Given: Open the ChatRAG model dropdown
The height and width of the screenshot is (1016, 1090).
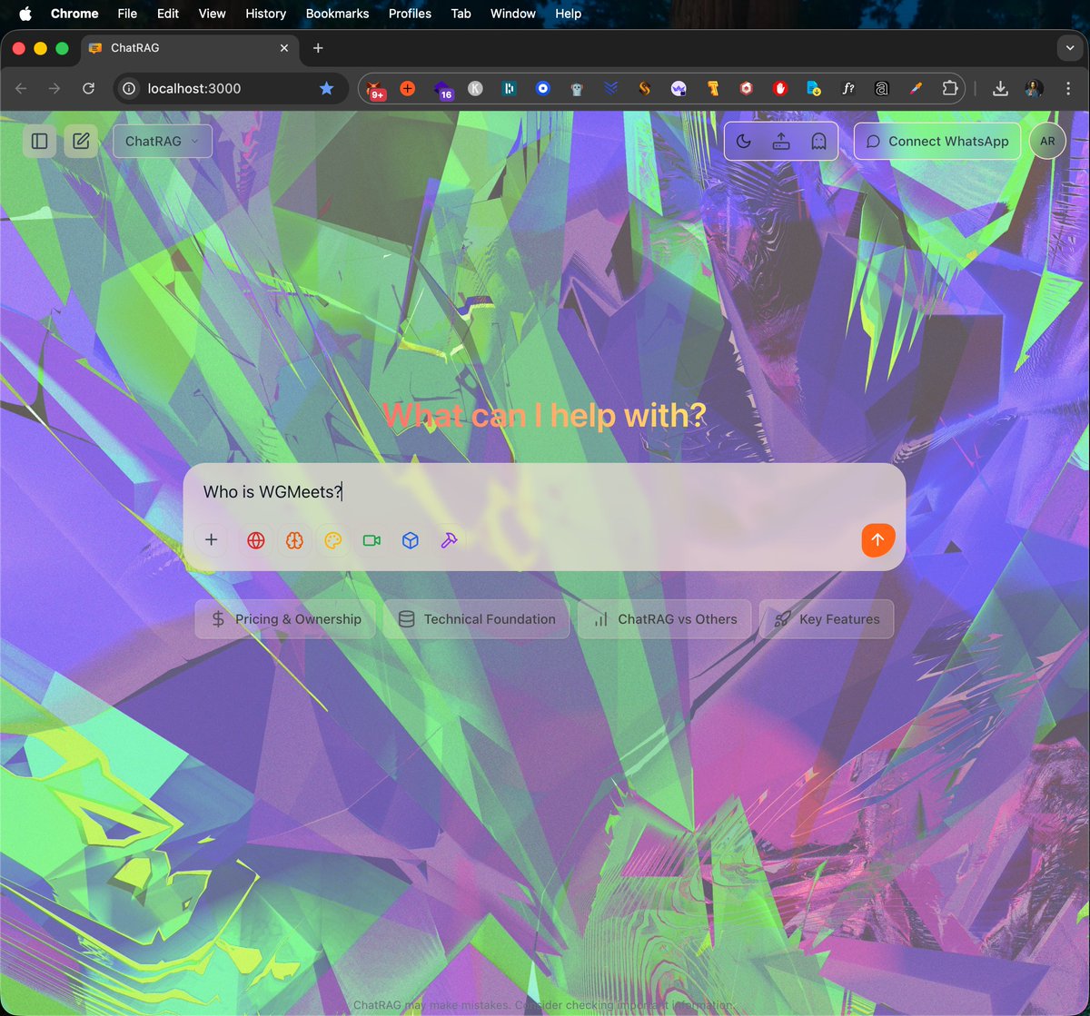Looking at the screenshot, I should point(162,141).
